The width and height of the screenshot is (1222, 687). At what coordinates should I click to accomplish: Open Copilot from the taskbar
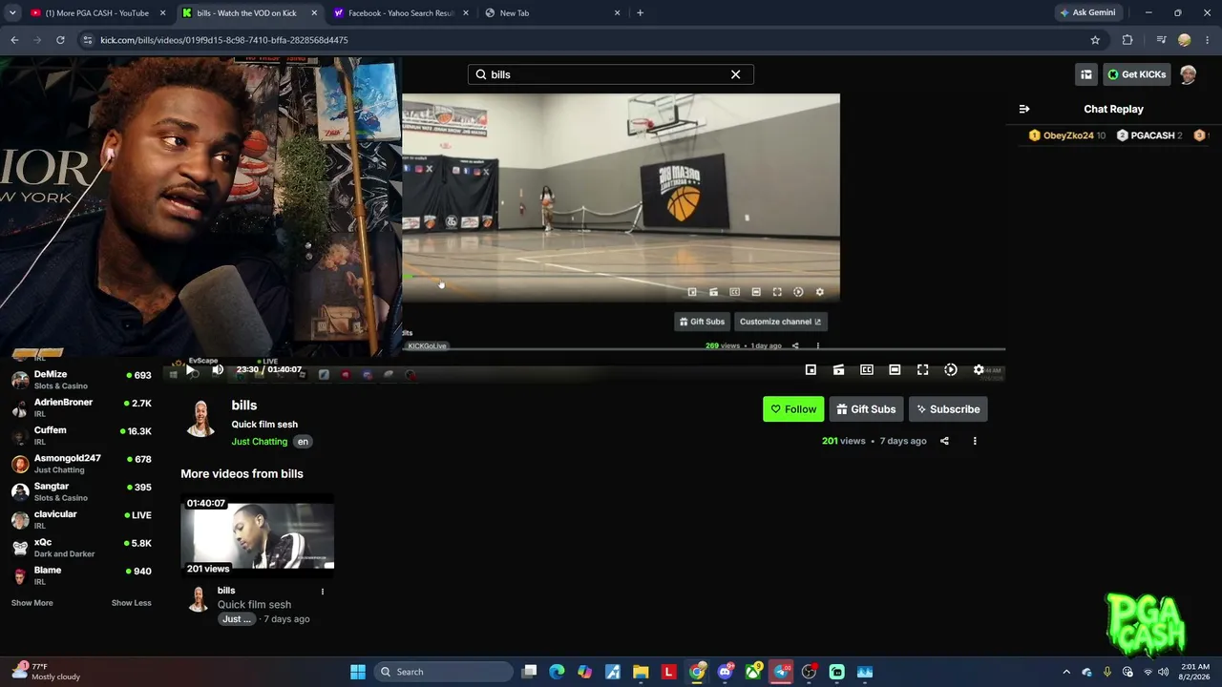pos(584,672)
